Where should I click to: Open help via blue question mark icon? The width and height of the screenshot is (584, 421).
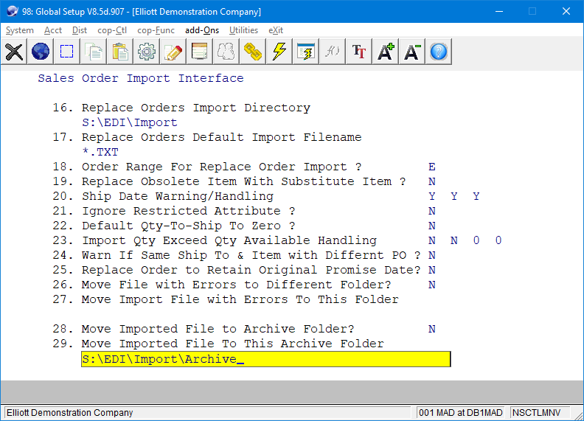pos(439,52)
